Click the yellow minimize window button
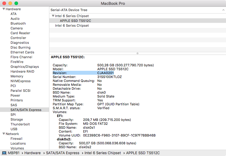This screenshot has height=156, width=226. 10,3
